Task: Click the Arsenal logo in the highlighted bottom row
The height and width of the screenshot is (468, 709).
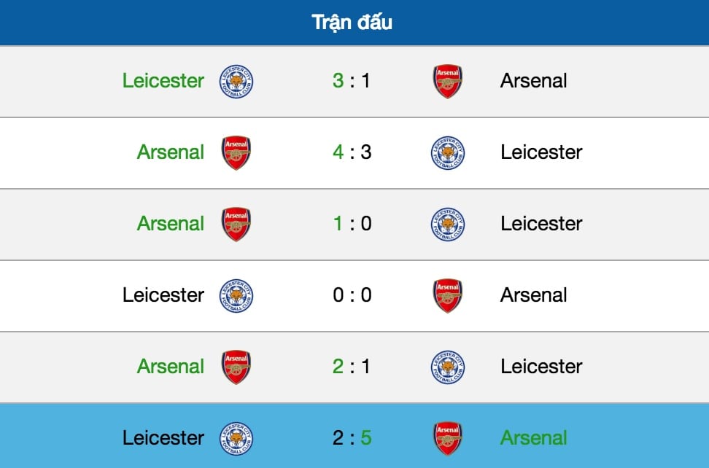Action: coord(447,438)
